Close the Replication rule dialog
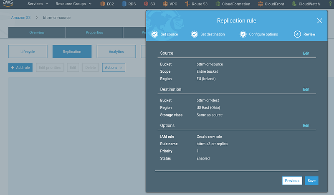The image size is (334, 195). pyautogui.click(x=319, y=21)
